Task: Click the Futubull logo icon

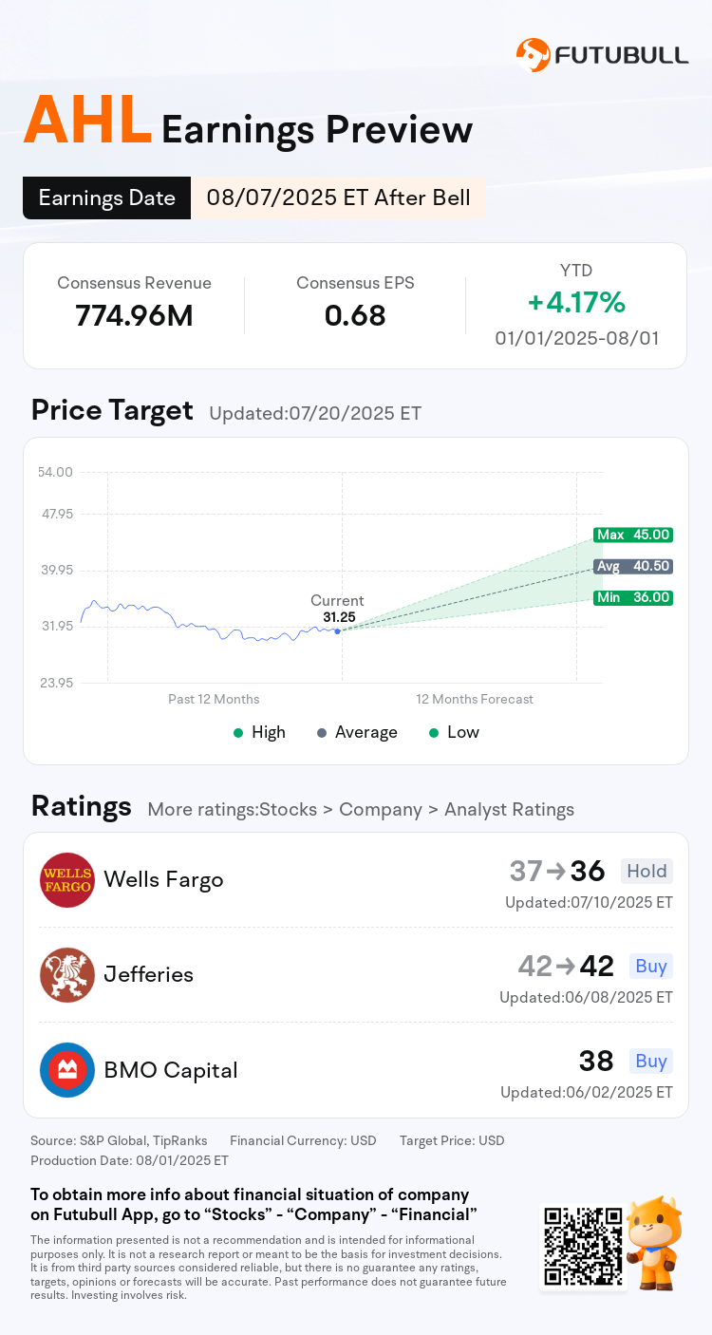Action: coord(534,55)
